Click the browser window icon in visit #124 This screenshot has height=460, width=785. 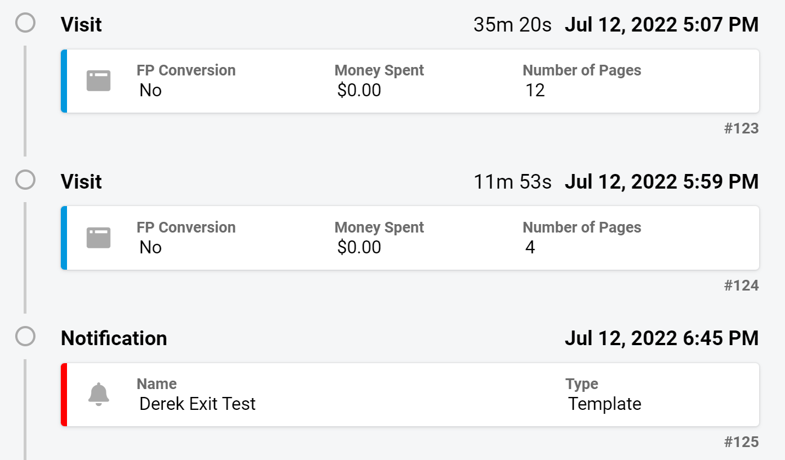99,238
